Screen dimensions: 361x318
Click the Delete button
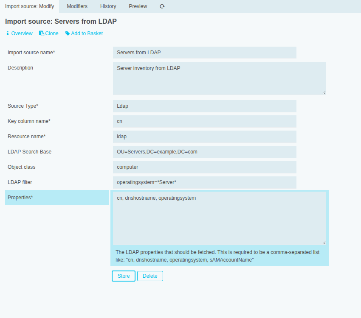coord(150,276)
